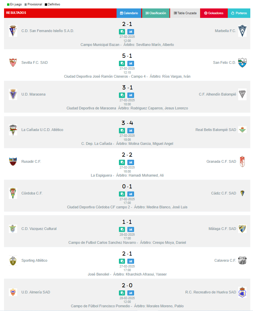Click the Real Betis Balompié crest

coord(242,130)
